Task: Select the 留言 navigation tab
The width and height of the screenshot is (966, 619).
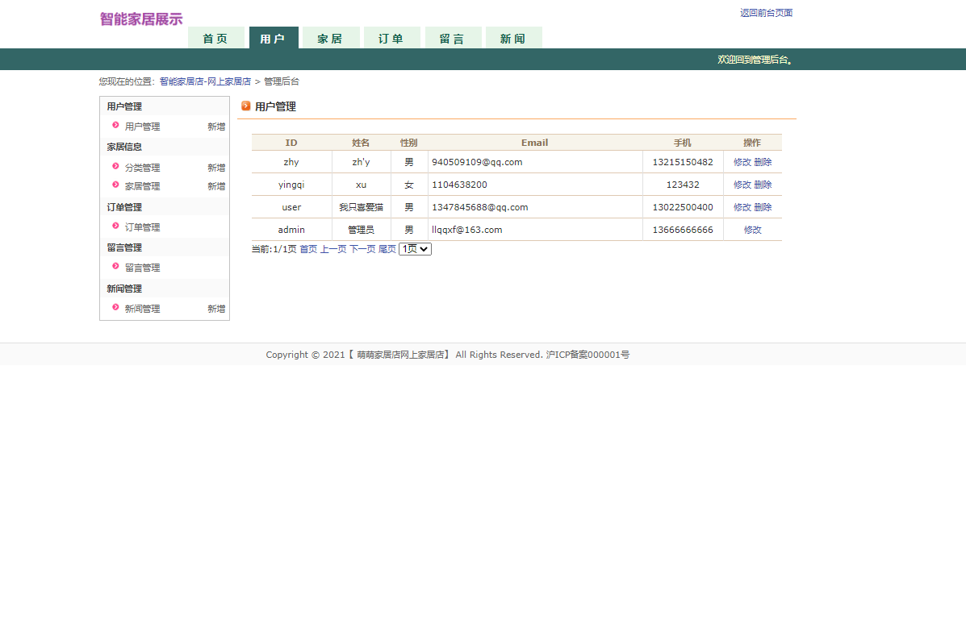Action: 453,37
